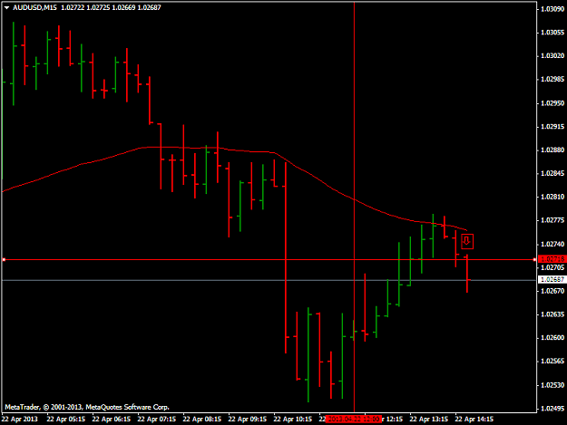Click the AUDUSD,M15 chart title

[x=34, y=7]
